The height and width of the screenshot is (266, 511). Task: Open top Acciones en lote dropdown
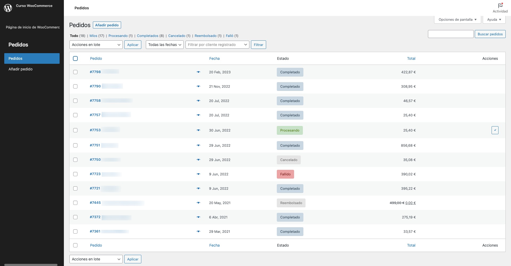96,45
